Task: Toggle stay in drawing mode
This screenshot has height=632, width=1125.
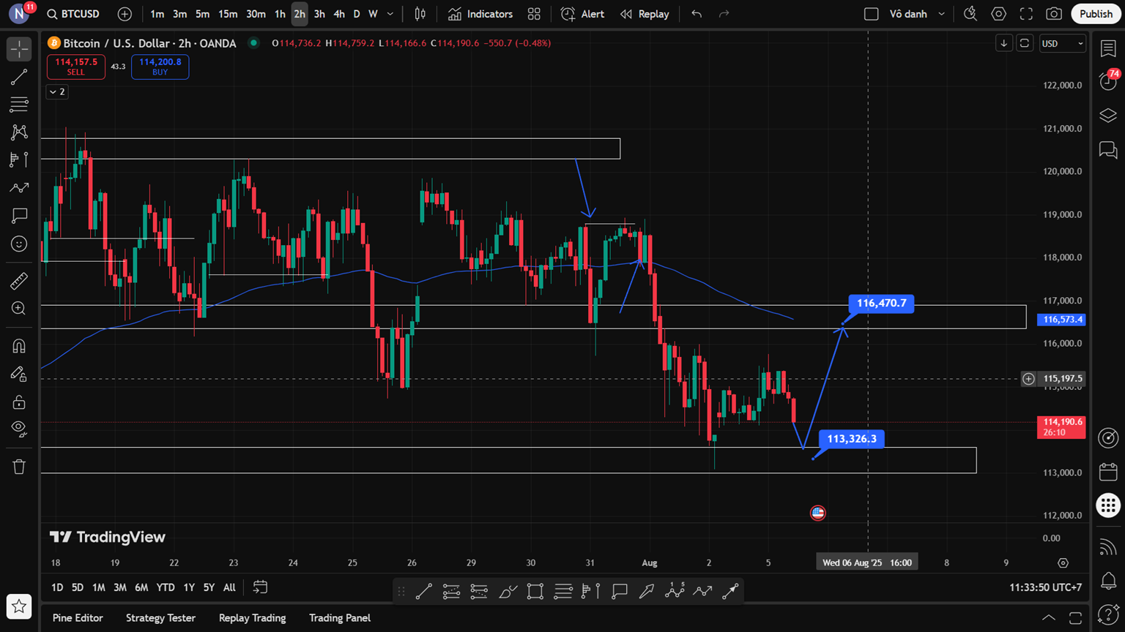Action: tap(19, 374)
